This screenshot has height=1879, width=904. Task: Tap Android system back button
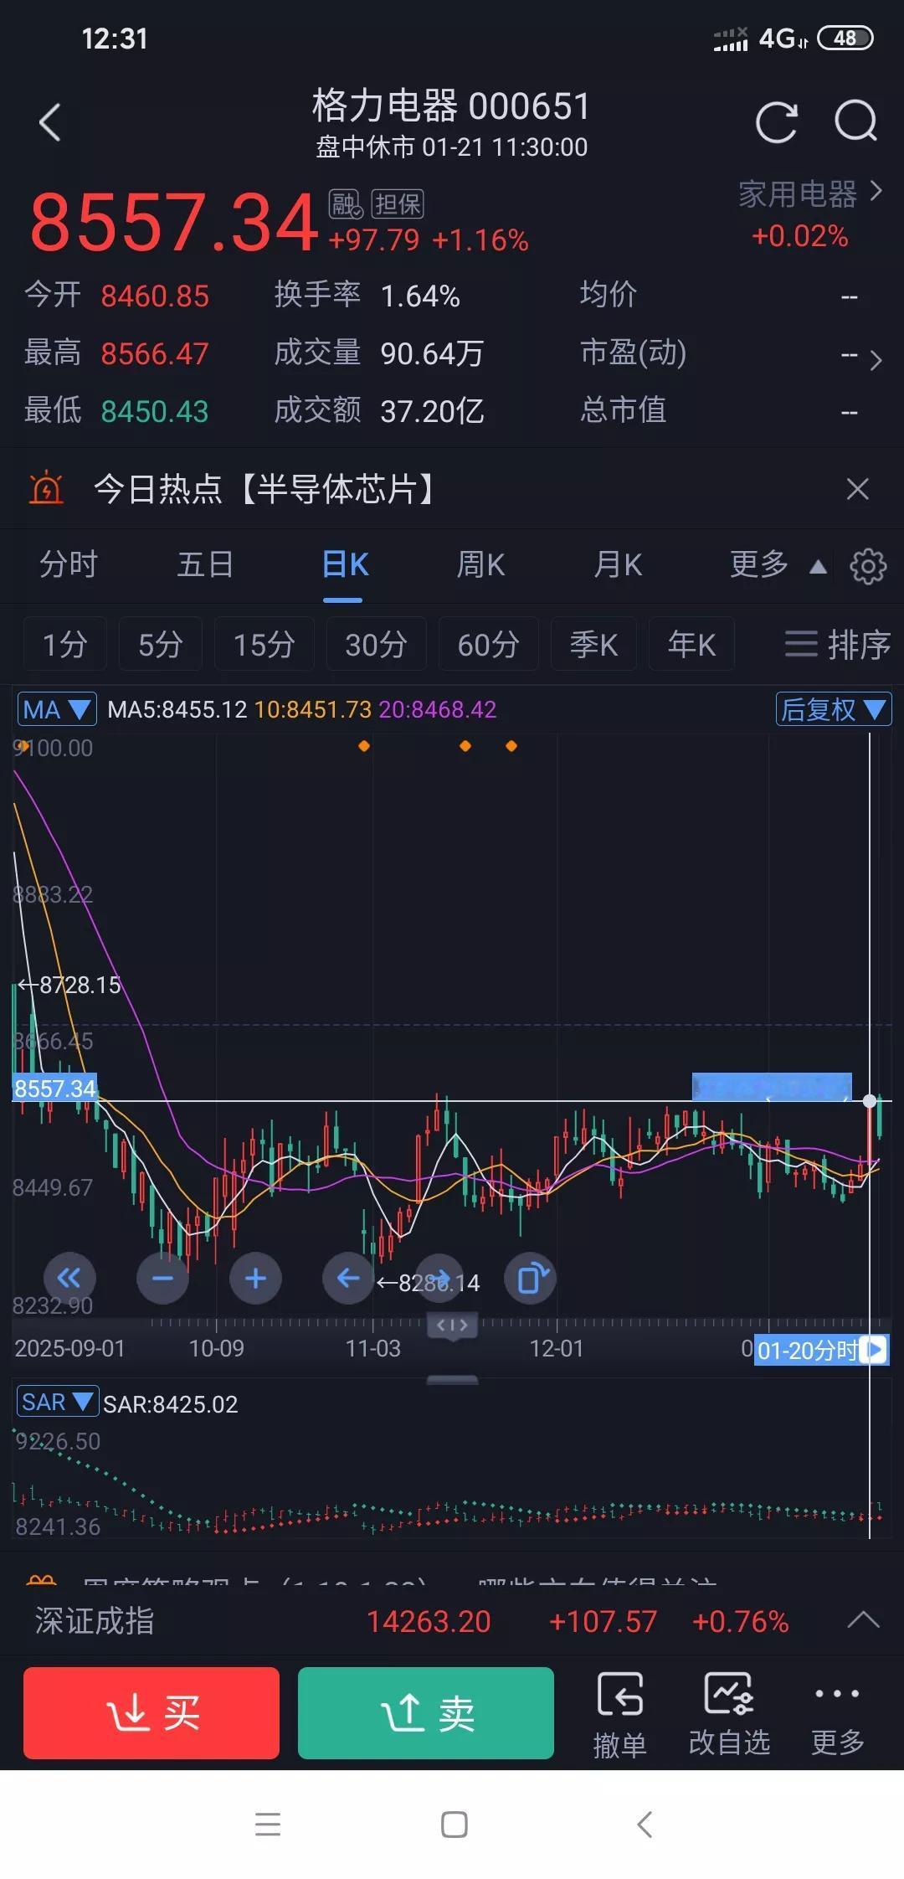point(645,1824)
